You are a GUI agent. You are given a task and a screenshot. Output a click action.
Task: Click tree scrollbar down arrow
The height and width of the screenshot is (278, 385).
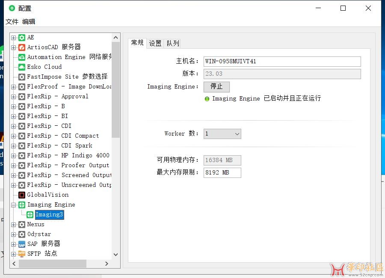click(115, 254)
